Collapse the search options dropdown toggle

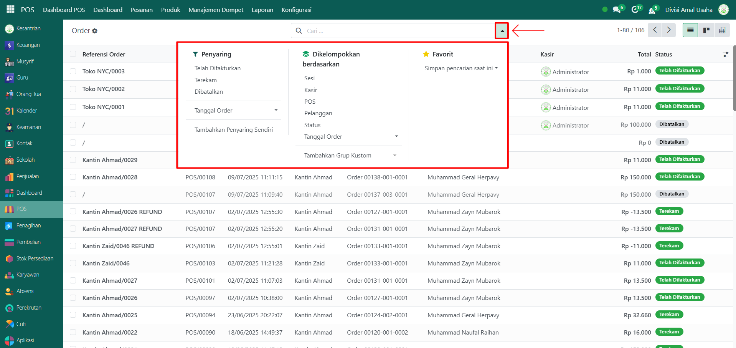(502, 31)
